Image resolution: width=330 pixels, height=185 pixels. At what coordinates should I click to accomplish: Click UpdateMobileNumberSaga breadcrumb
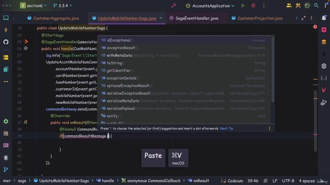[61, 180]
